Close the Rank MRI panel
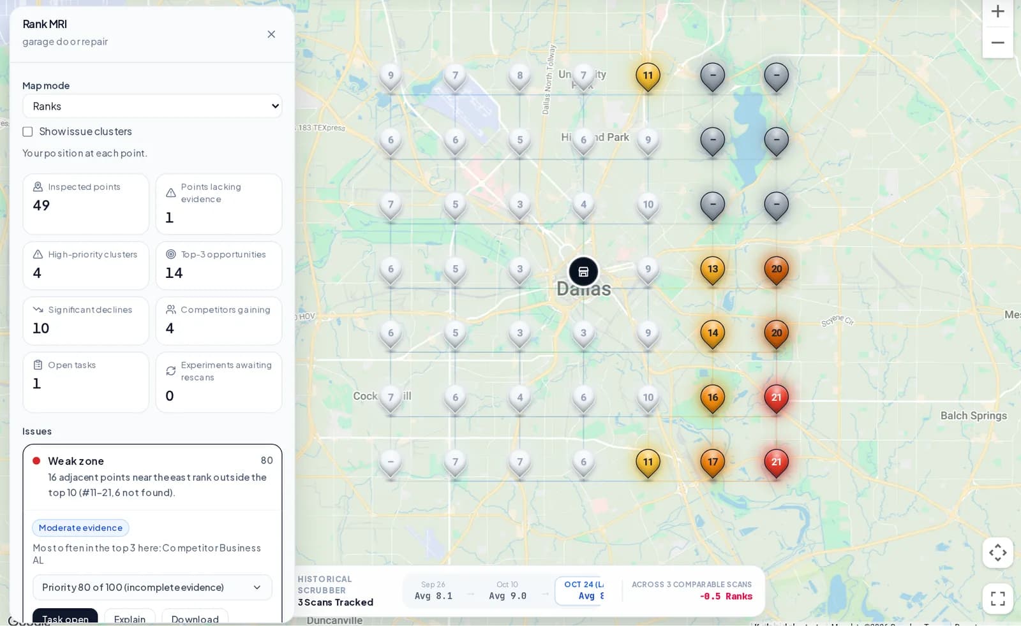This screenshot has height=626, width=1021. click(271, 34)
